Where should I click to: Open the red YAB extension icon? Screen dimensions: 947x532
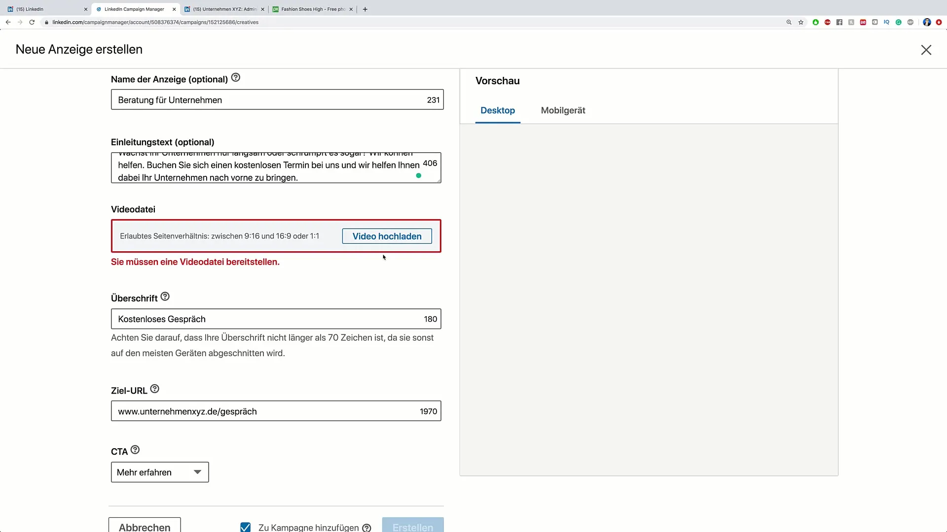point(827,22)
